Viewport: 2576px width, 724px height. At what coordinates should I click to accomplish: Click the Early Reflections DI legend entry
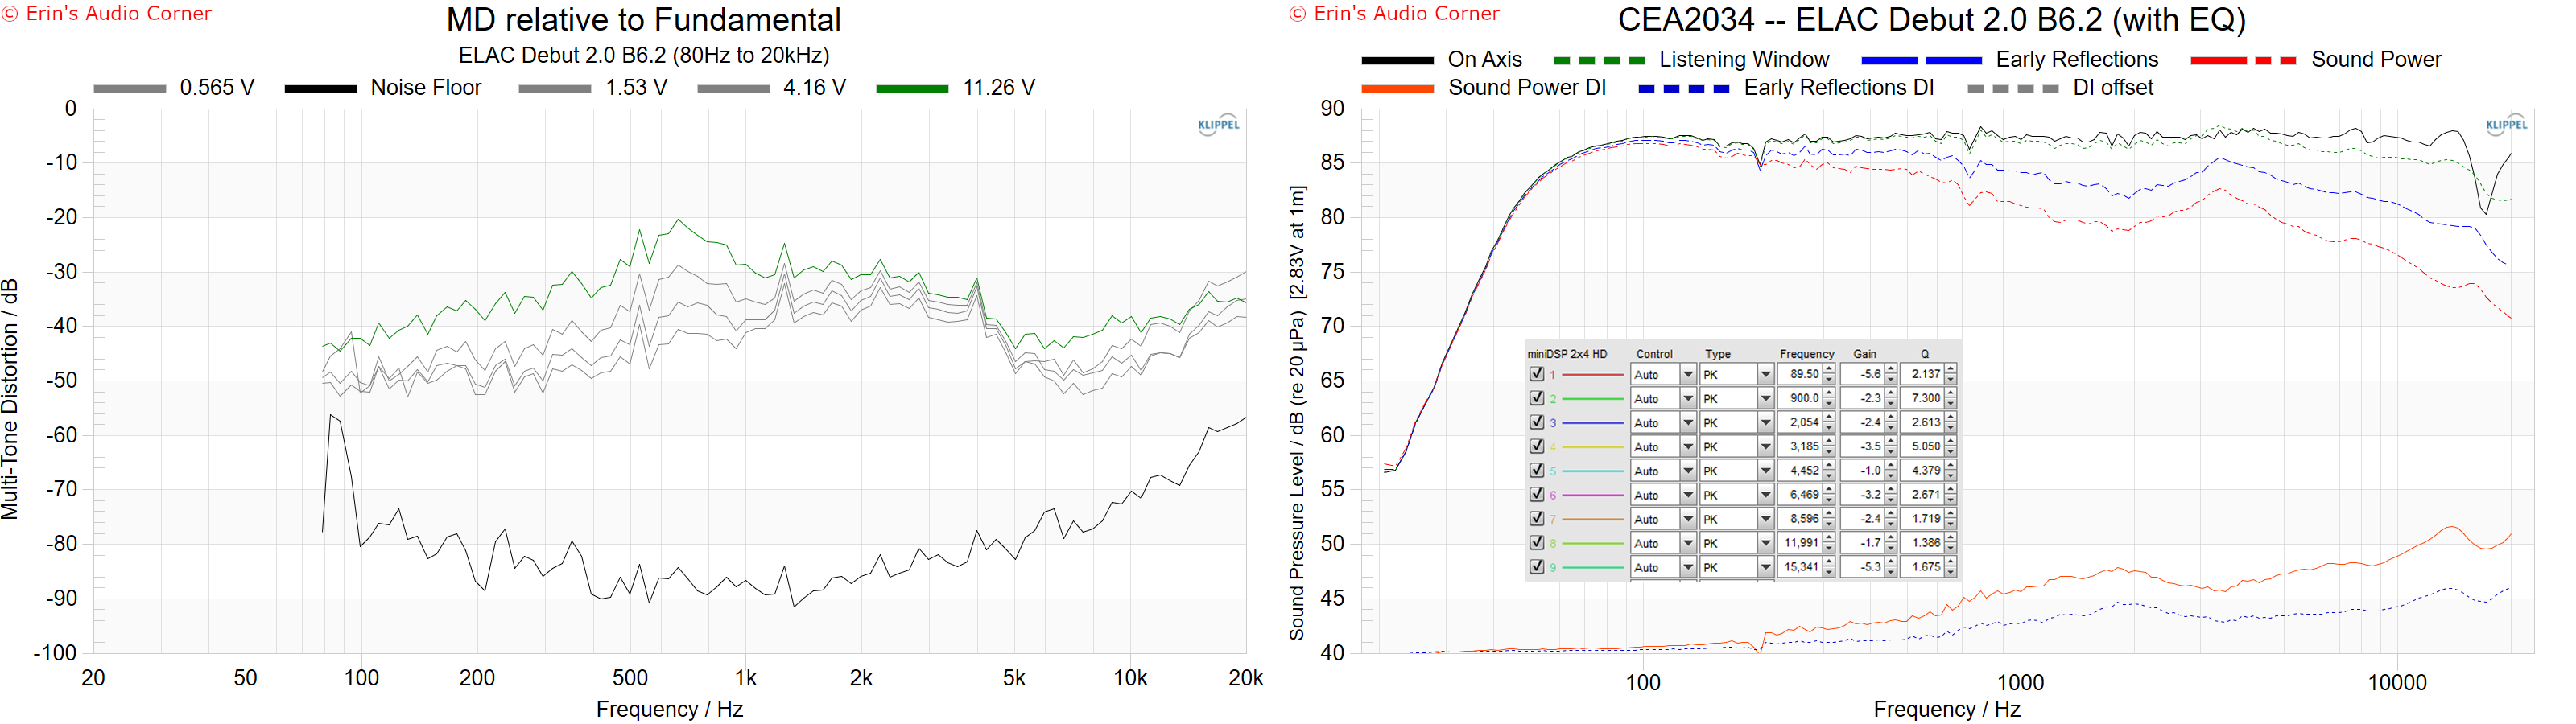pos(1786,88)
